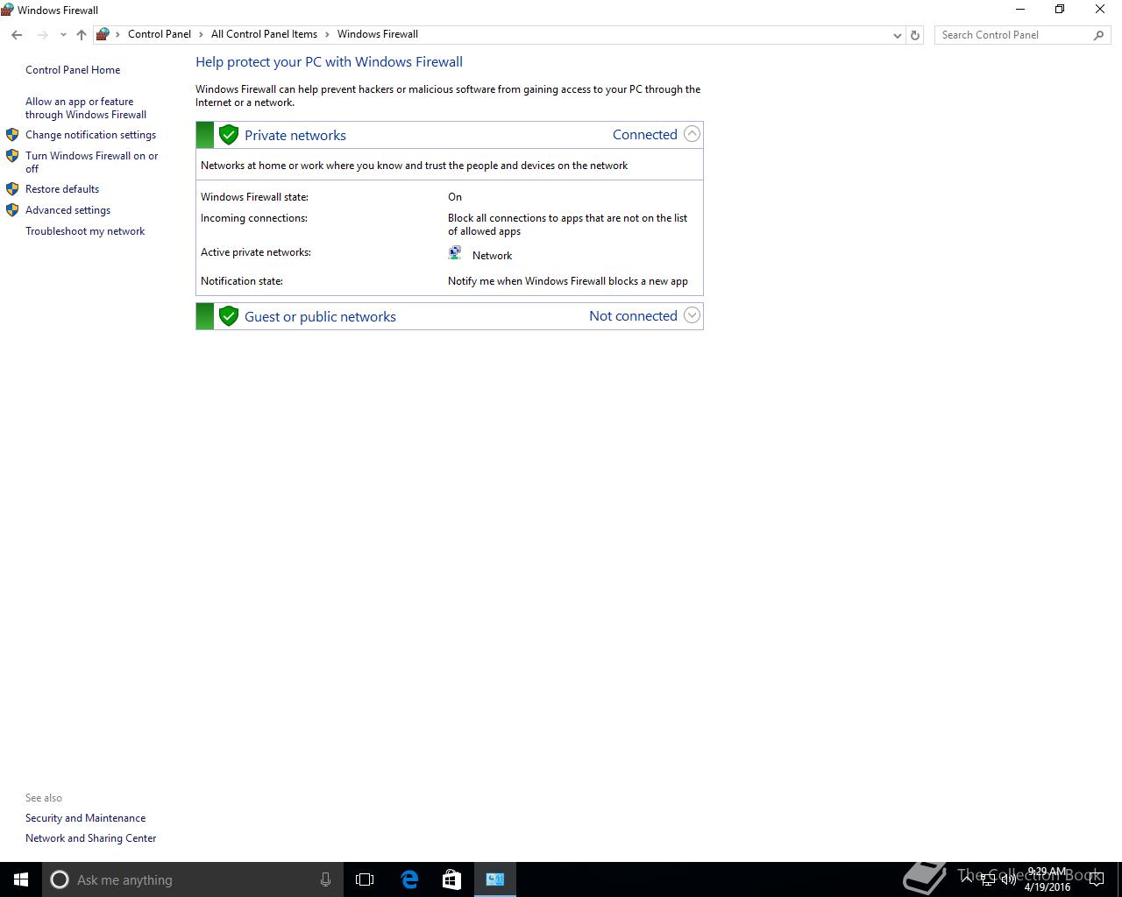
Task: Click the Private networks heading
Action: point(295,135)
